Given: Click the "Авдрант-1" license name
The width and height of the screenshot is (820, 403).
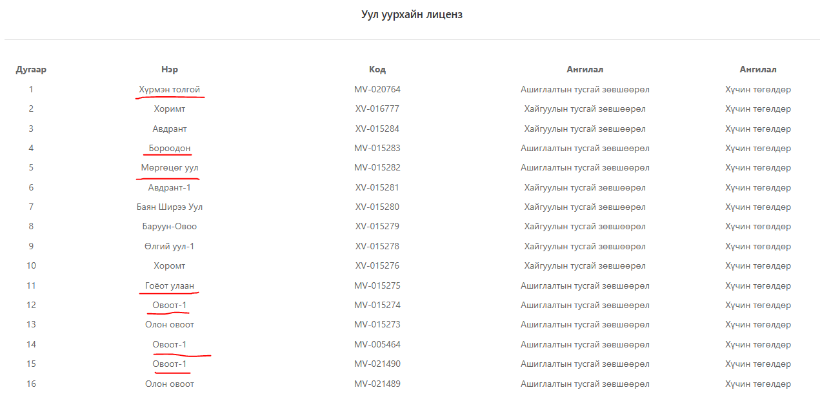Looking at the screenshot, I should click(169, 188).
